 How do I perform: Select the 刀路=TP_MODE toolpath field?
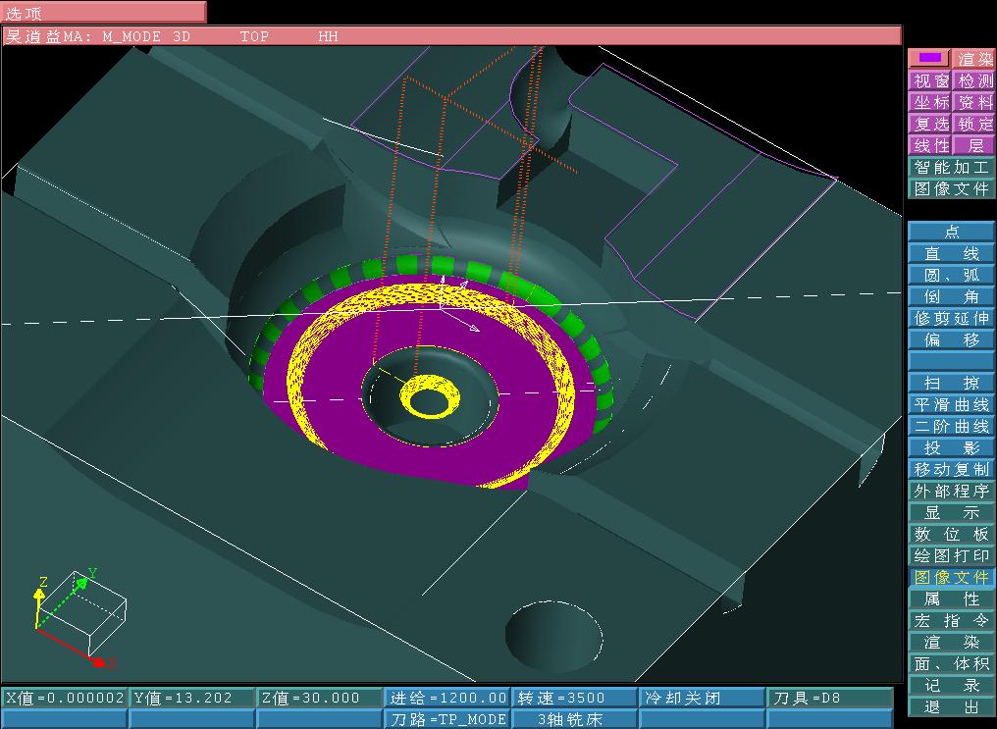[447, 719]
